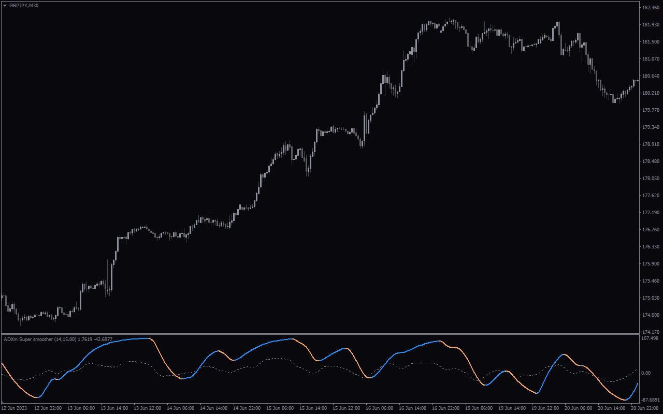663x414 pixels.
Task: Click the 176.330 price axis label
Action: (x=650, y=247)
